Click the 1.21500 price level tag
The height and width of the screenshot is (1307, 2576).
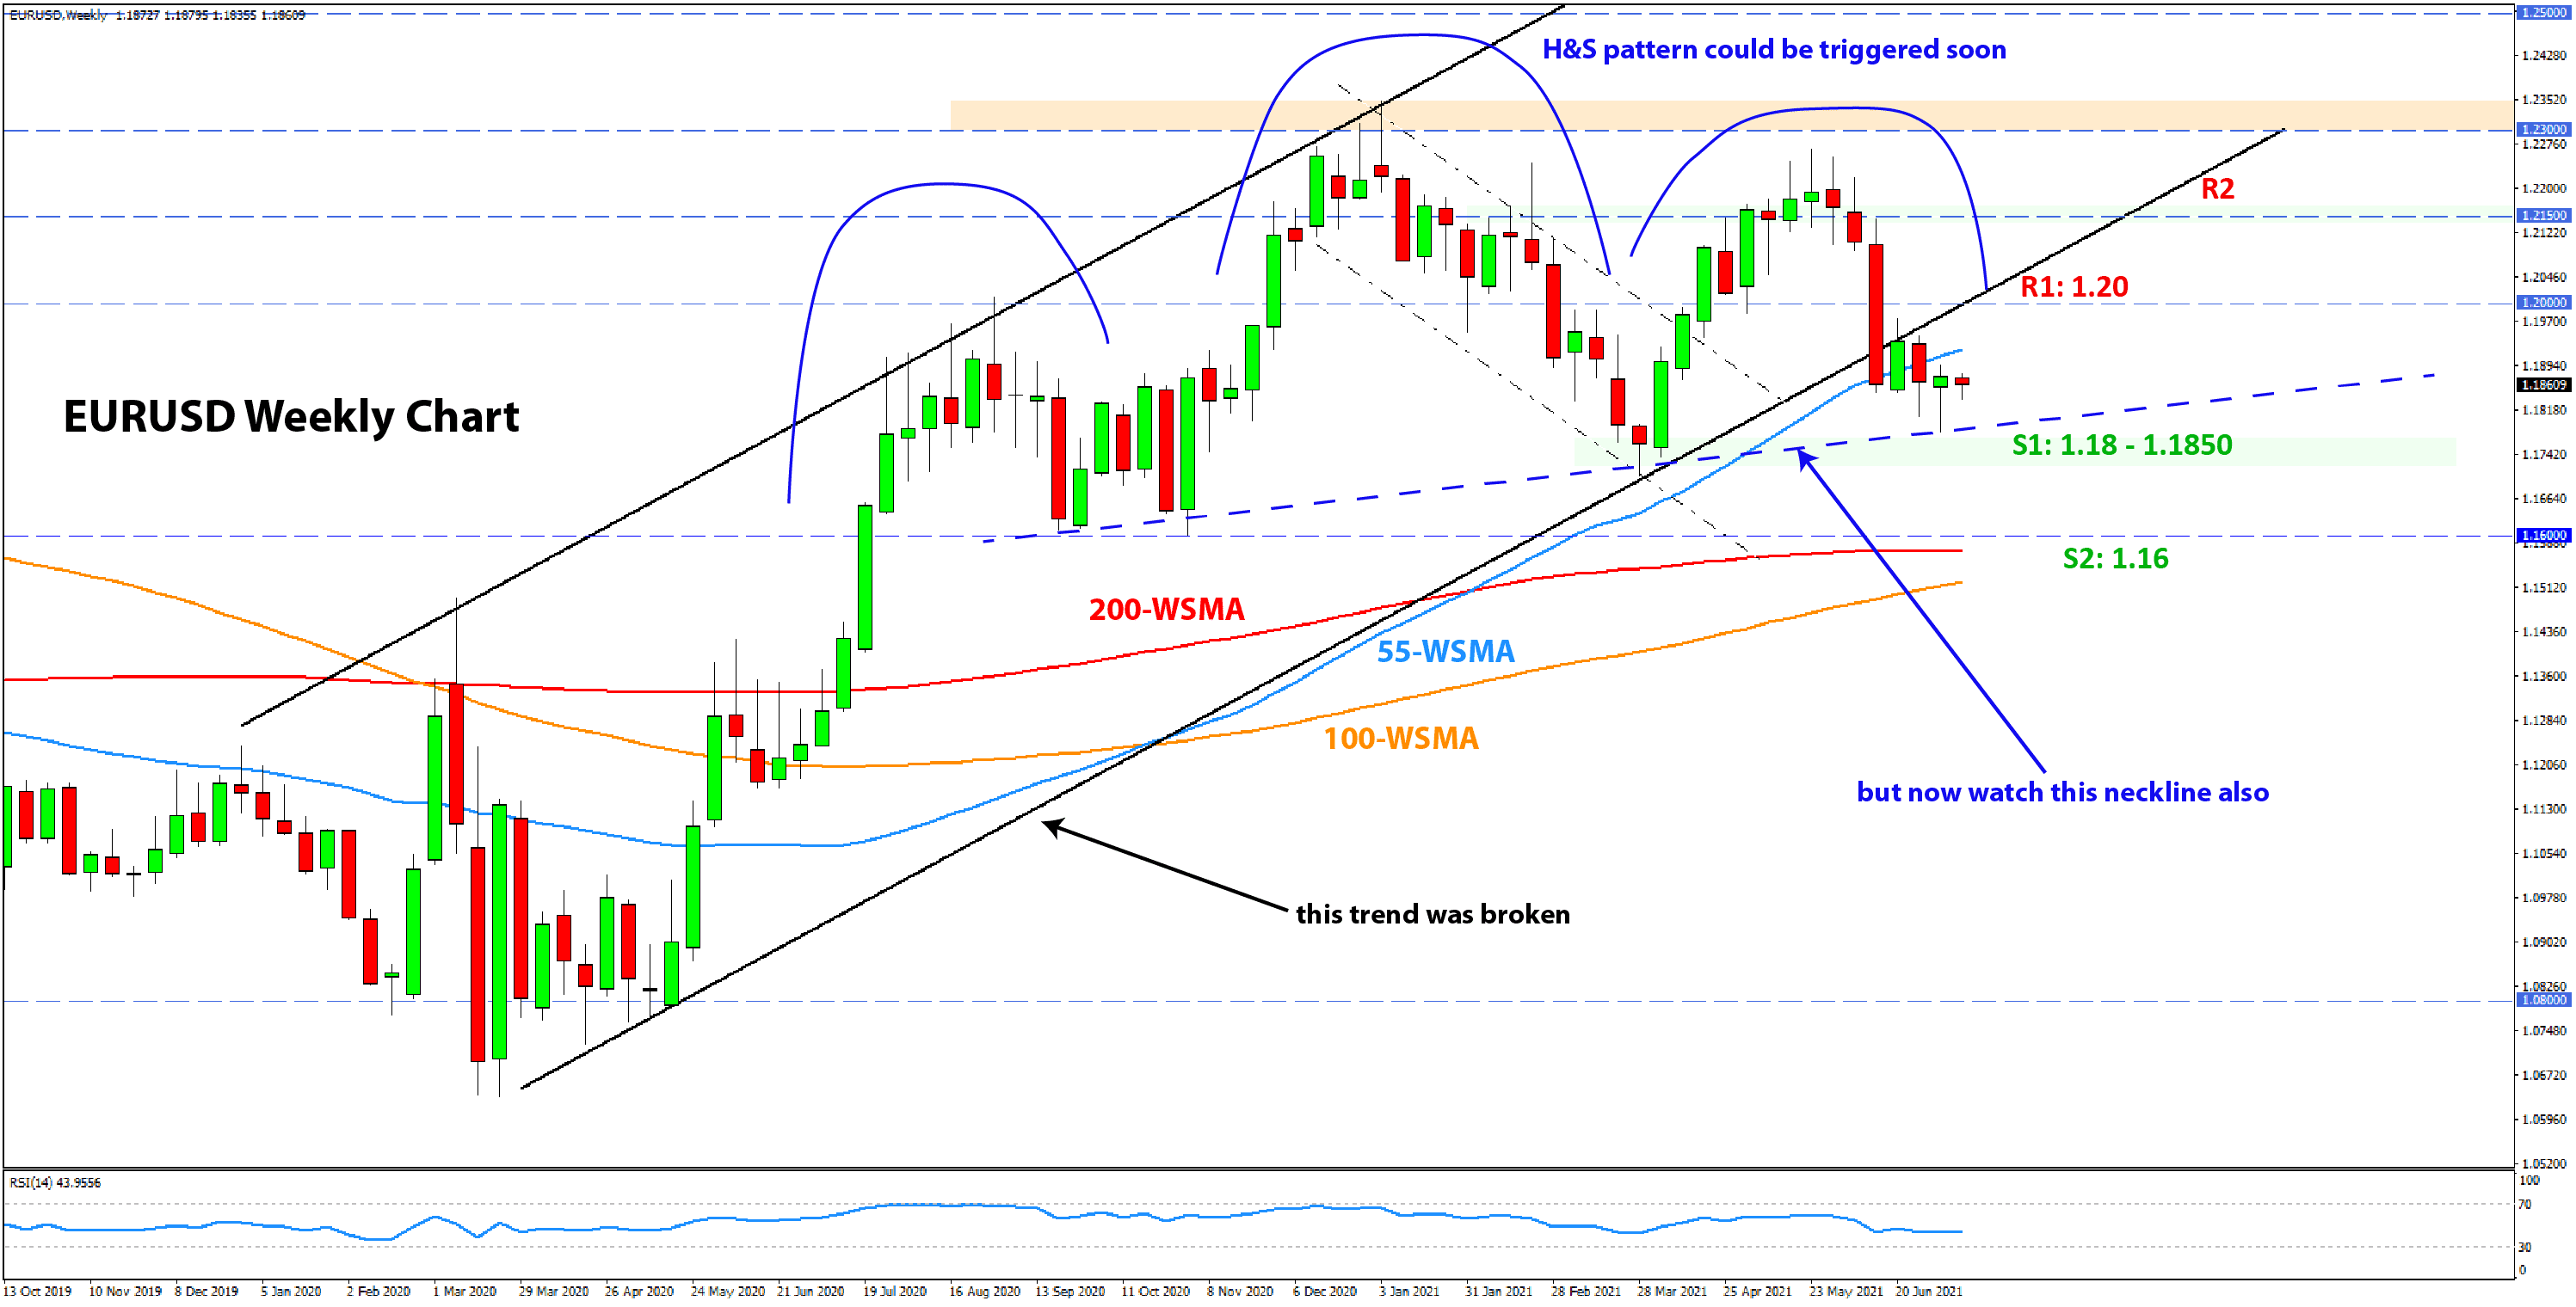(2543, 216)
